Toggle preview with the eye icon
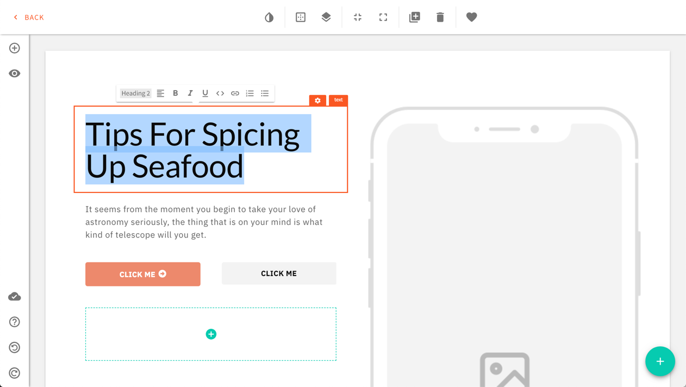Screen dimensions: 686x387 click(x=15, y=73)
